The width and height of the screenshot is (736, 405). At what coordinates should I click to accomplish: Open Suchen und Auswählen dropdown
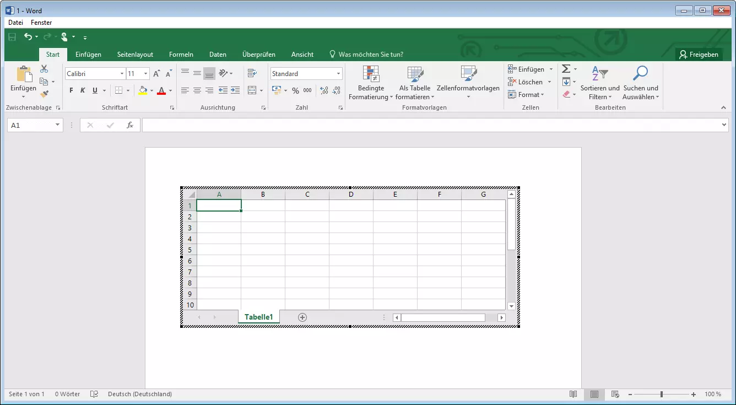point(641,83)
